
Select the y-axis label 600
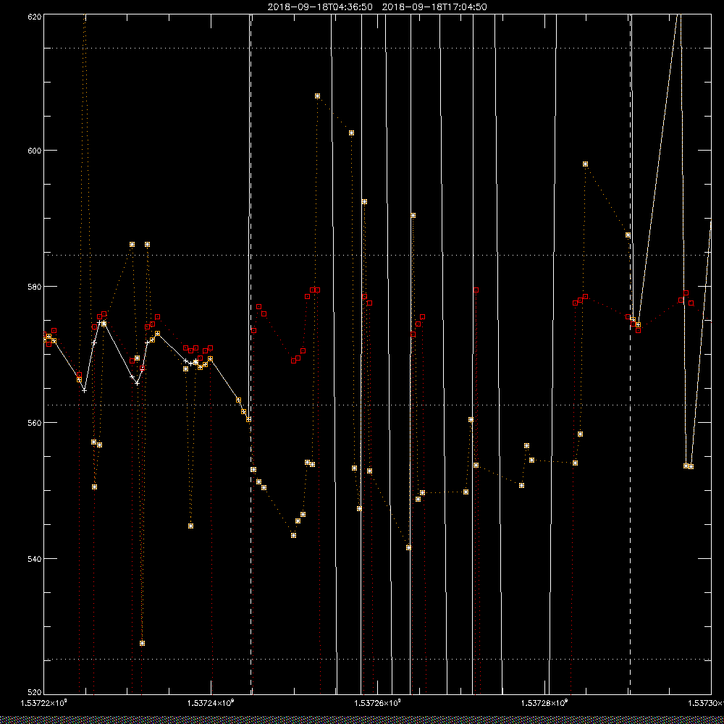tap(35, 151)
